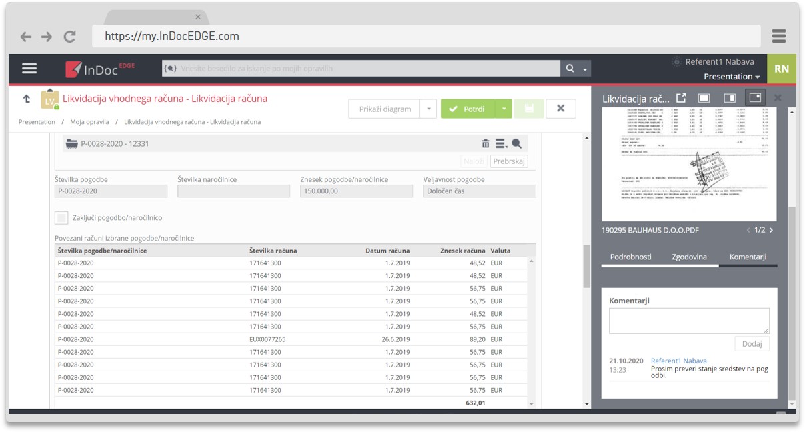Open the Presentation user dropdown

[732, 77]
